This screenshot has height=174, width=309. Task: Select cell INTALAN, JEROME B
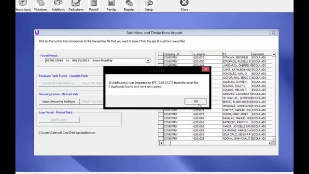pyautogui.click(x=237, y=58)
